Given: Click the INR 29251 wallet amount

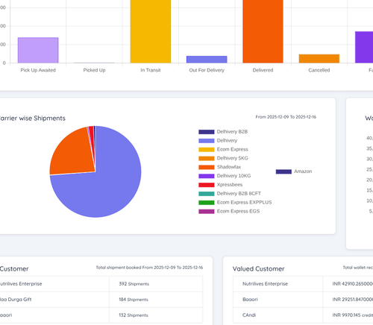Looking at the screenshot, I should pos(353,300).
